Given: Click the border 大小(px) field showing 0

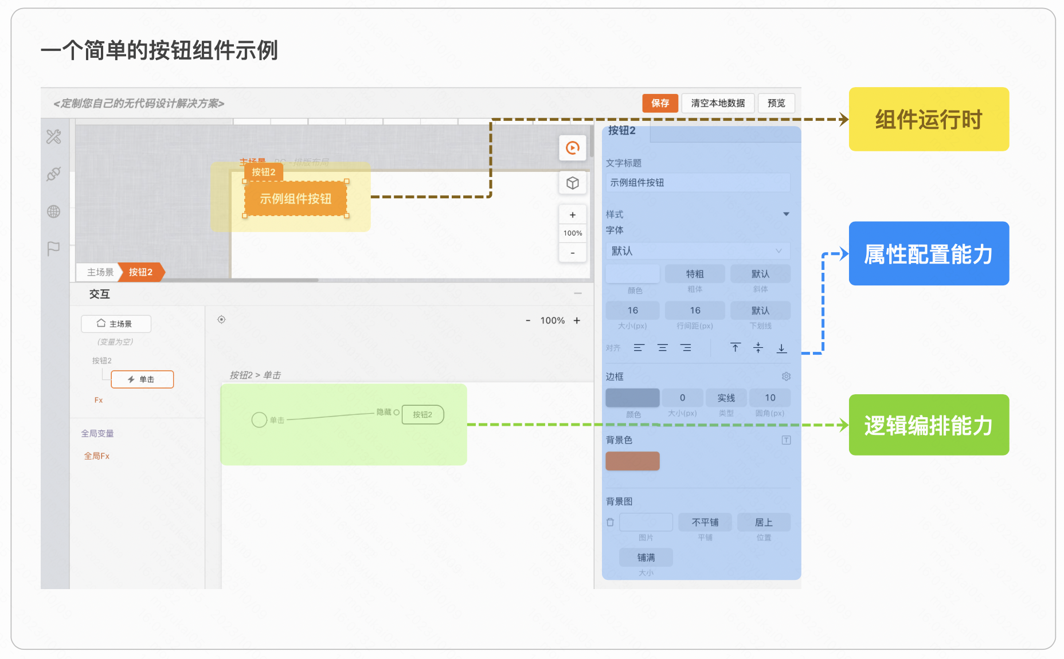Looking at the screenshot, I should pyautogui.click(x=682, y=398).
